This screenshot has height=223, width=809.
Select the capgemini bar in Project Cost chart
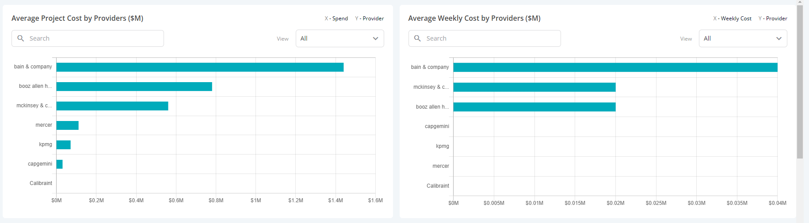(x=60, y=164)
